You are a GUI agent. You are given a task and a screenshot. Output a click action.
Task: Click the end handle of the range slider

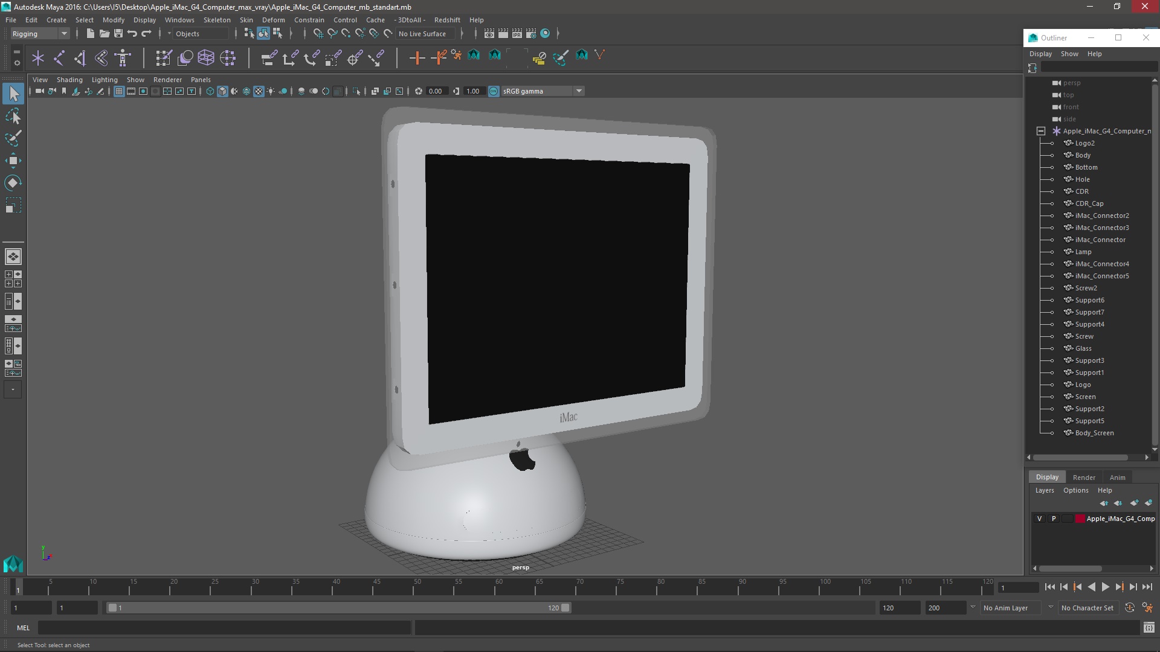(565, 608)
